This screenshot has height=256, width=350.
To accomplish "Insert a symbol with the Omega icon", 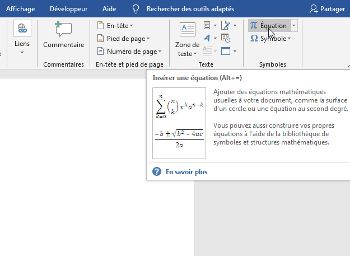I will tap(254, 39).
